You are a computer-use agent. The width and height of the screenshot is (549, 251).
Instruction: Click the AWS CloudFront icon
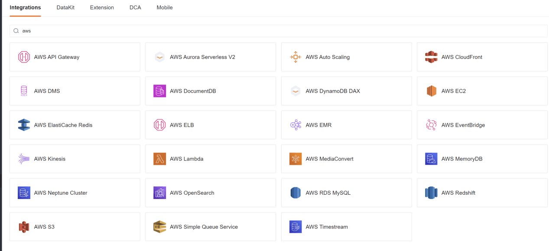coord(431,57)
